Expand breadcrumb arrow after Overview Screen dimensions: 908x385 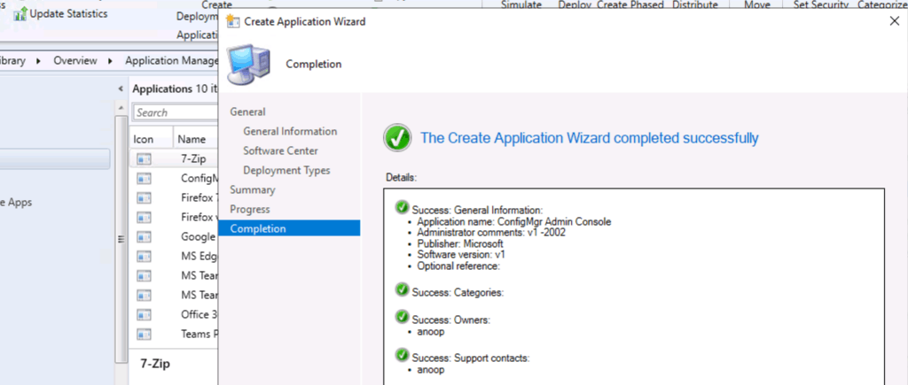[x=111, y=61]
